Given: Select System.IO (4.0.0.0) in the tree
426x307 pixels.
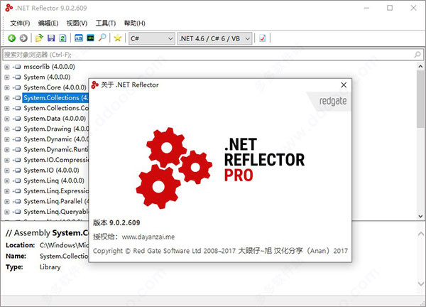Looking at the screenshot, I should click(51, 171).
